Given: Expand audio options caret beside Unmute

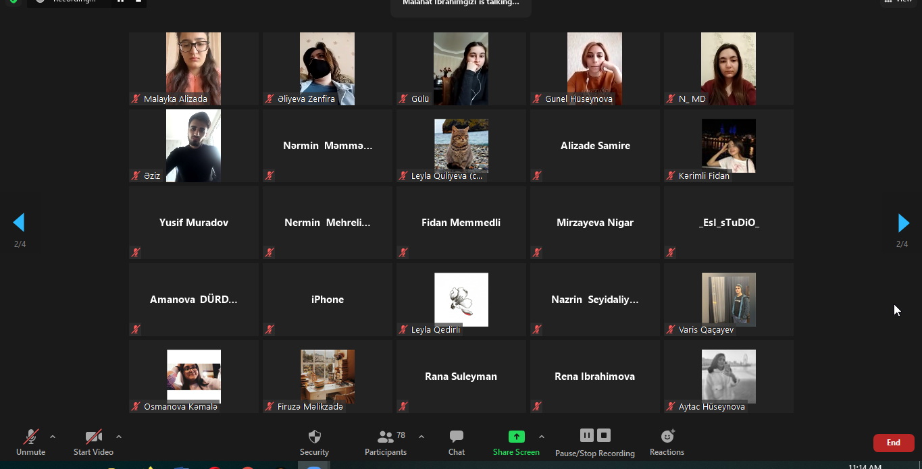Looking at the screenshot, I should point(53,437).
